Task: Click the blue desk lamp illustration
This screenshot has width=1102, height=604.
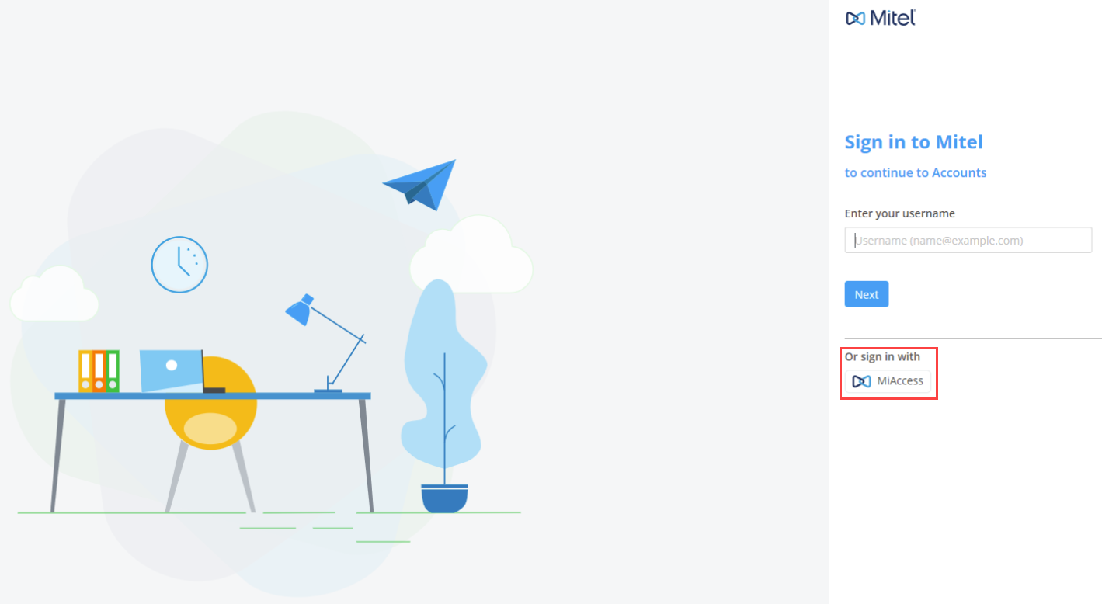Action: tap(325, 343)
